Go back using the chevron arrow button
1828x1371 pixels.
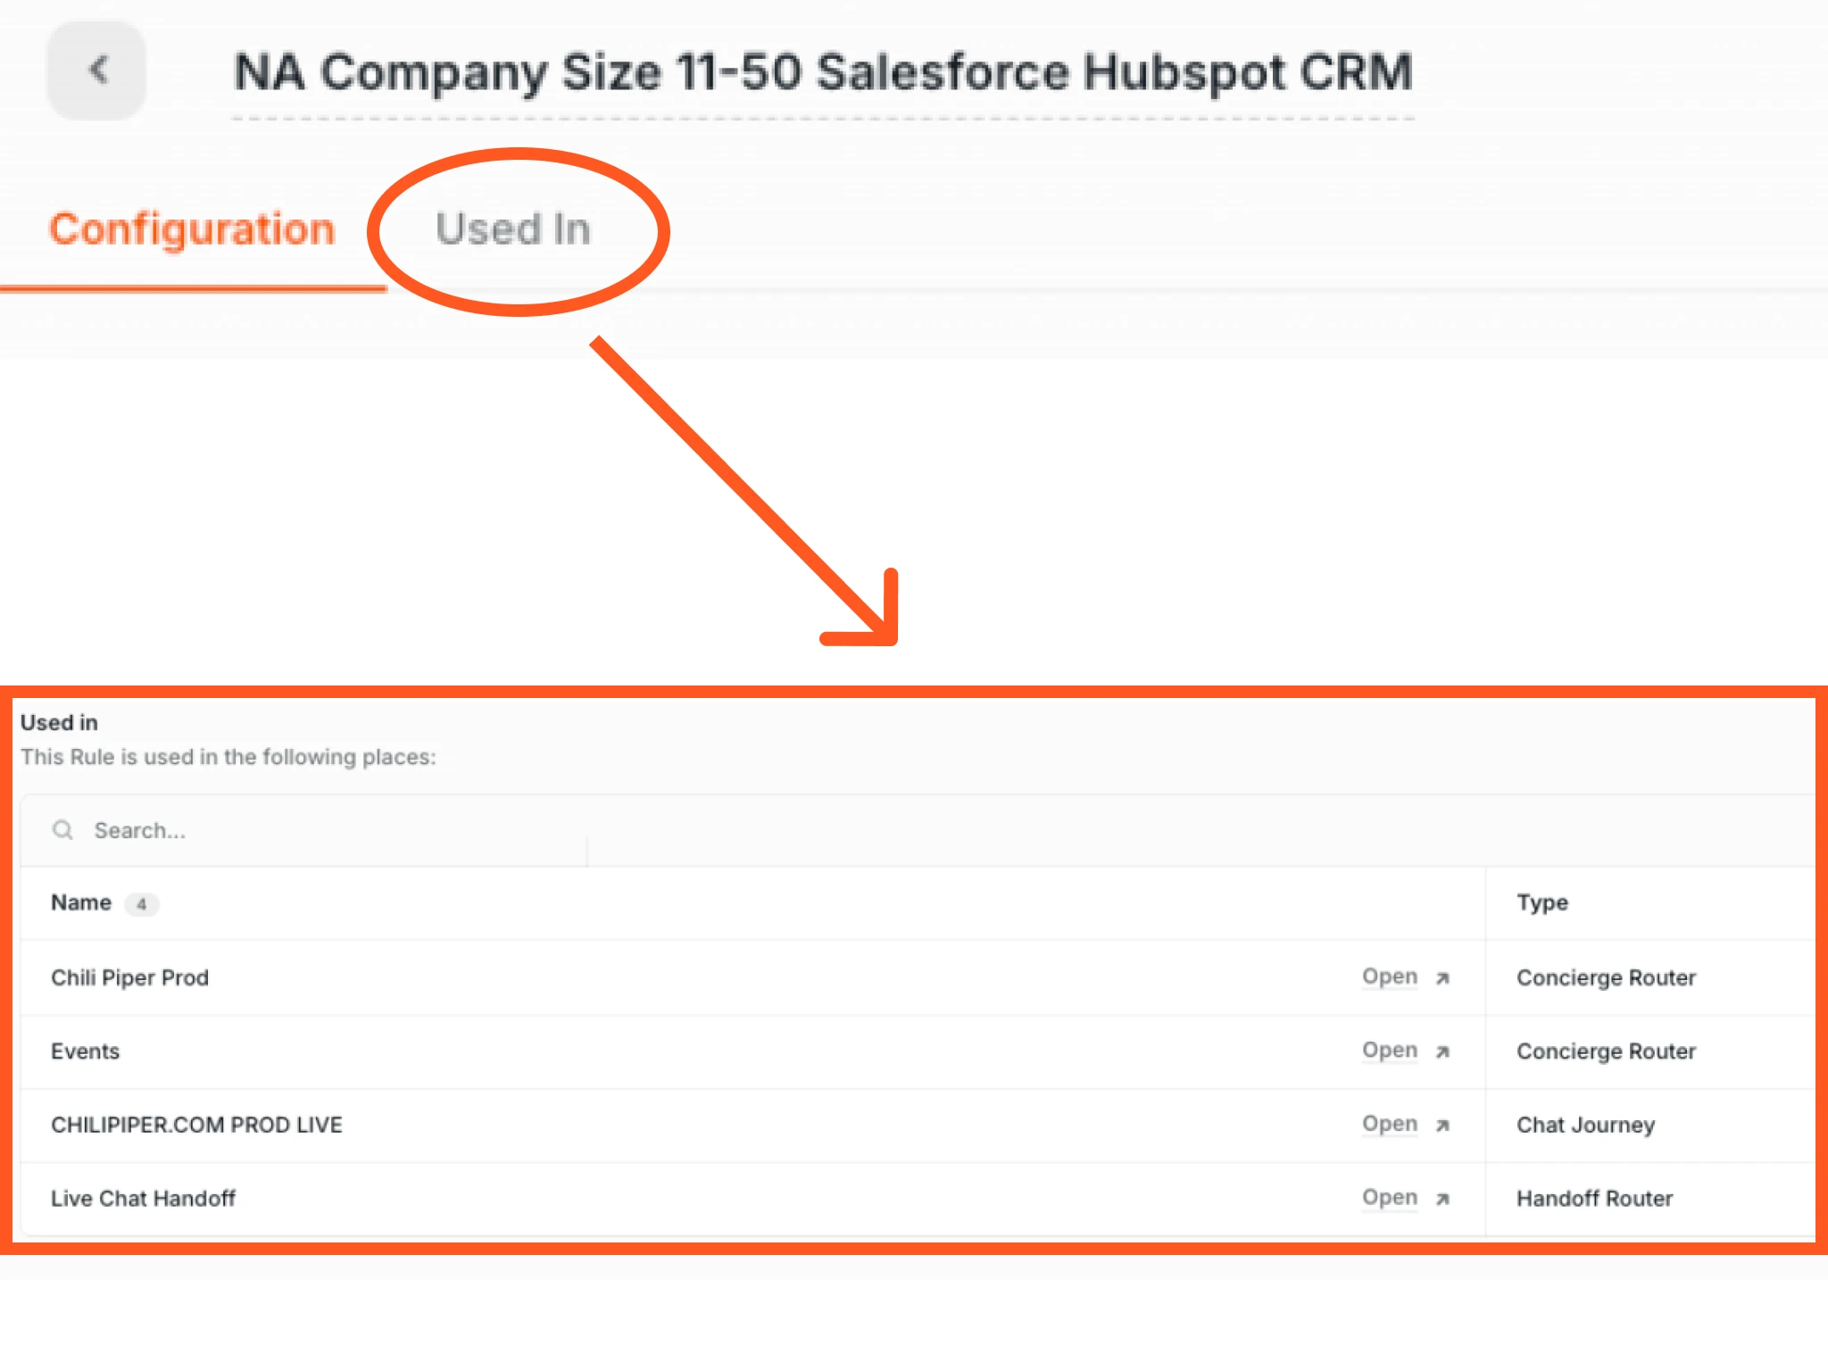(x=96, y=71)
